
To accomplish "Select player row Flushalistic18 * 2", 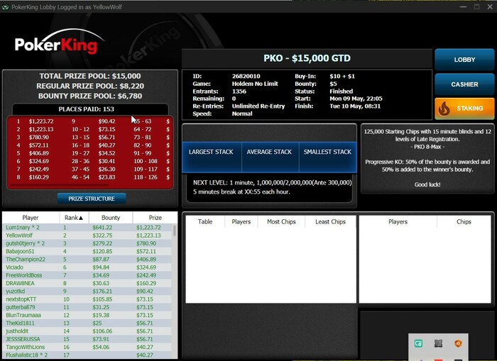I will [x=87, y=355].
